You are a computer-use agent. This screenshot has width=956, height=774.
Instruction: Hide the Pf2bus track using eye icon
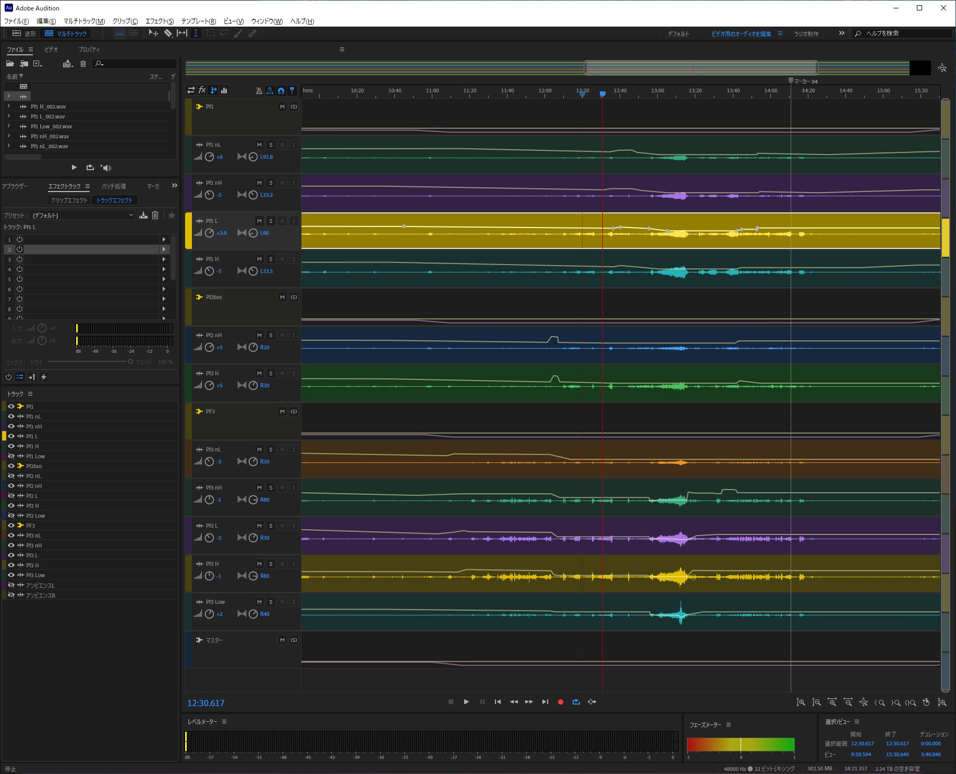pos(11,466)
